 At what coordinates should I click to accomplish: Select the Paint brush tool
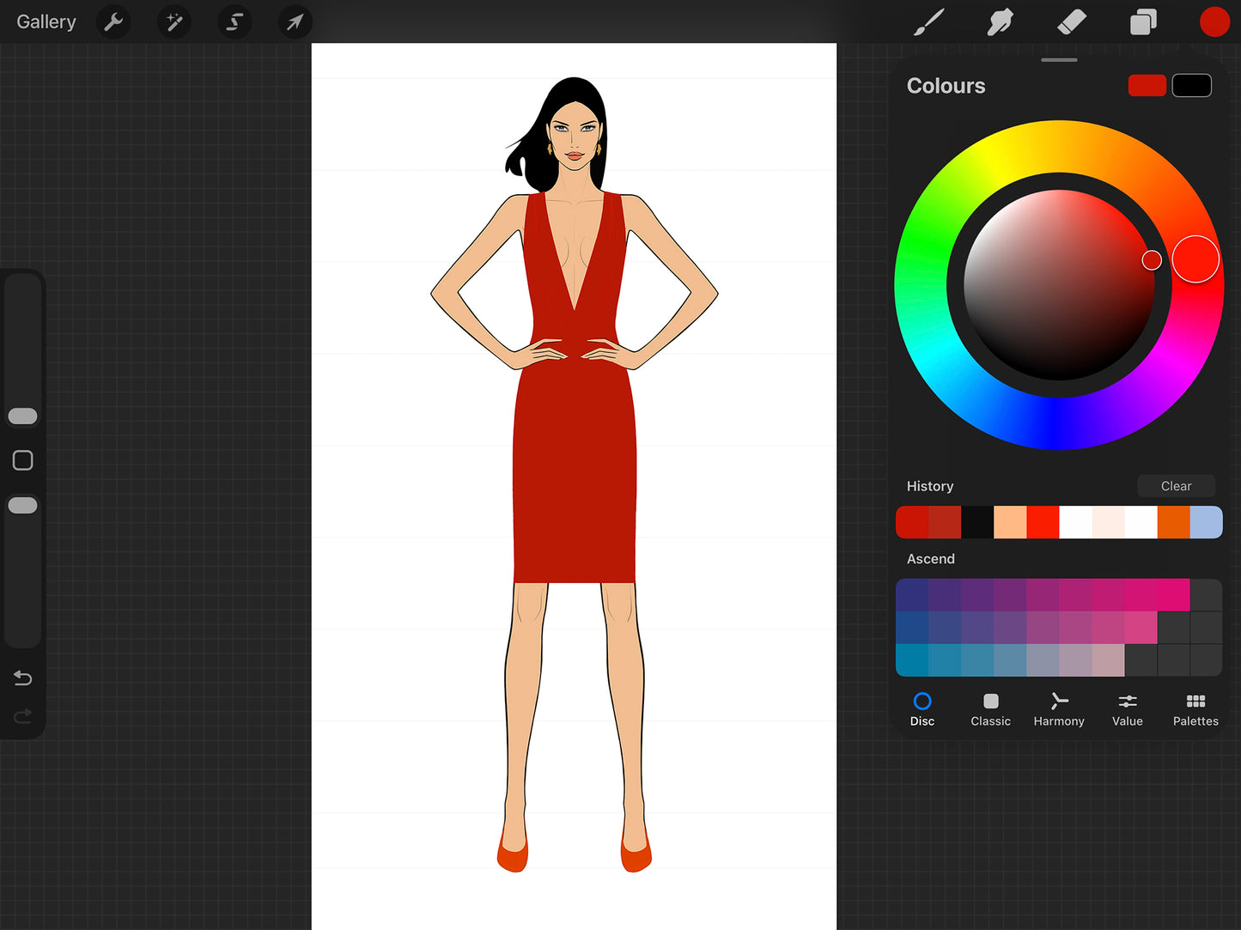tap(928, 21)
